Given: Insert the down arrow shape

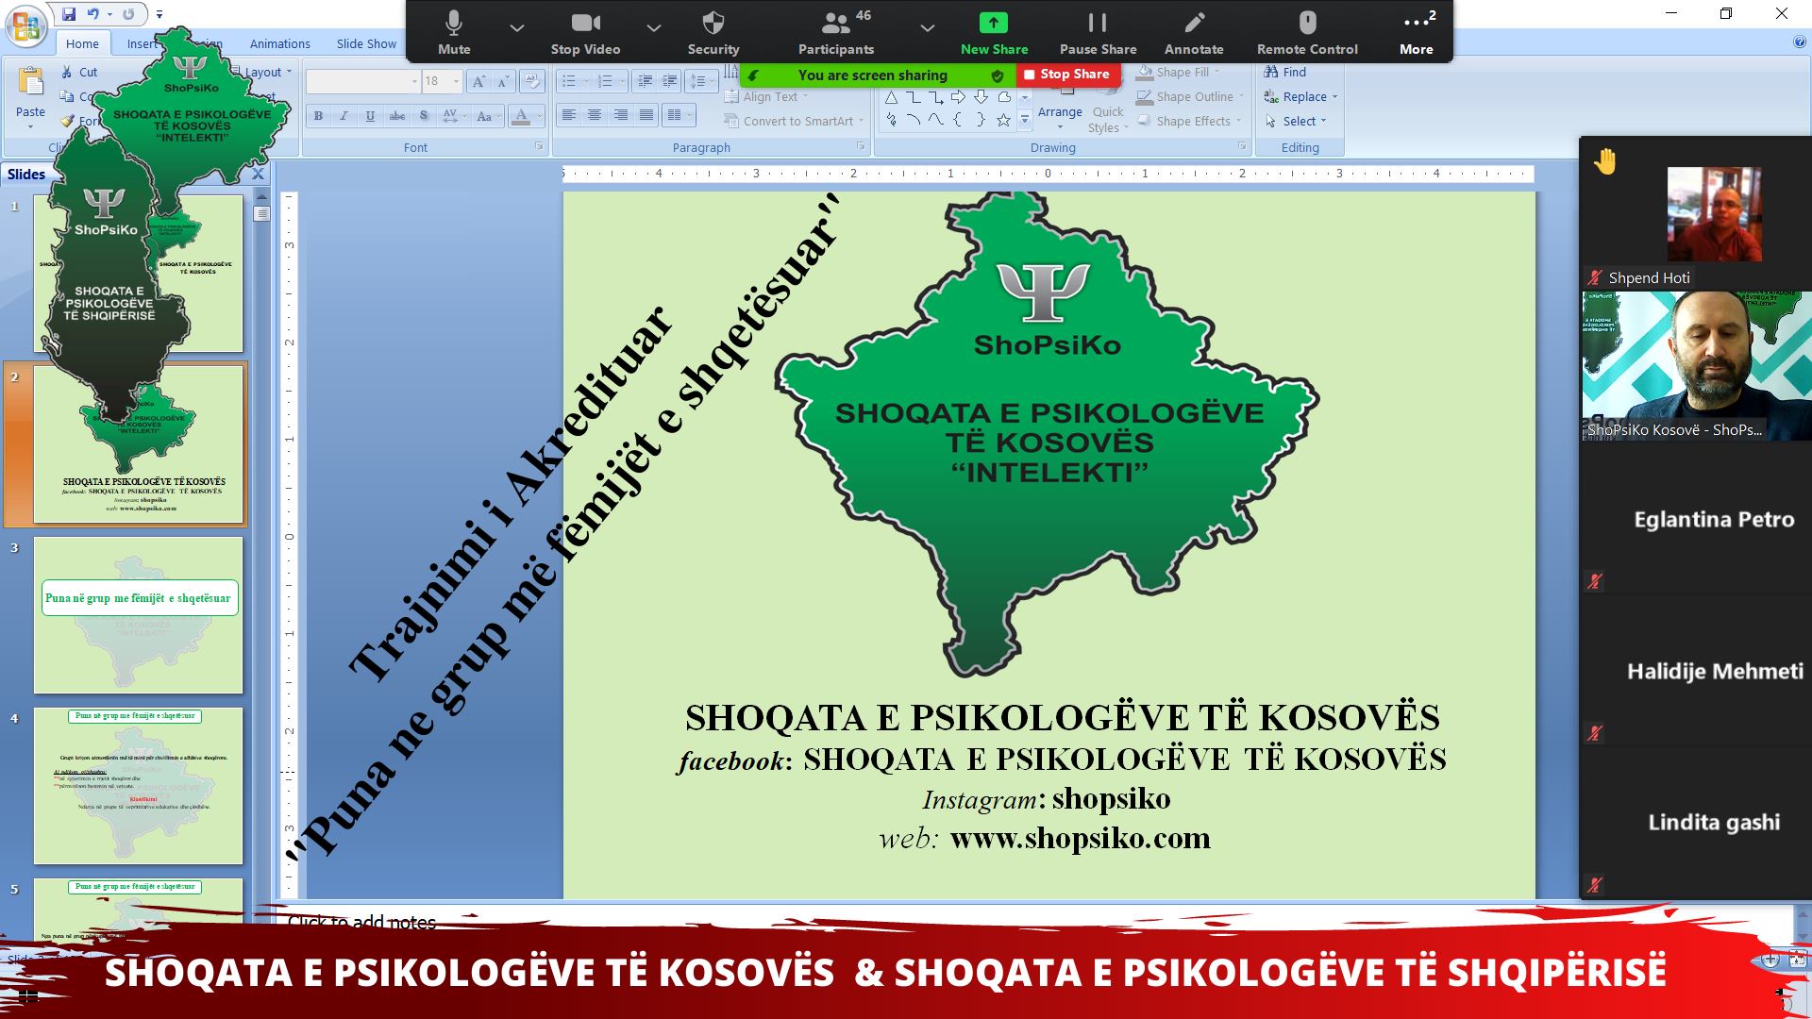Looking at the screenshot, I should point(981,97).
